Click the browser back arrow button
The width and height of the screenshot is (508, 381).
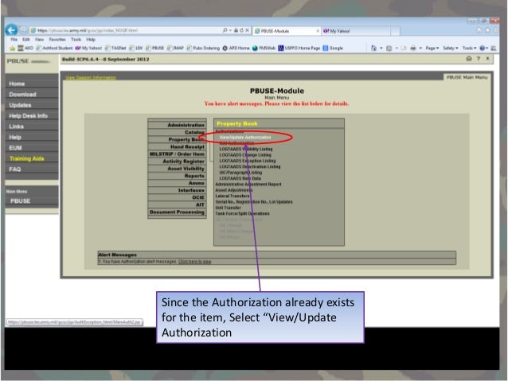coord(11,30)
